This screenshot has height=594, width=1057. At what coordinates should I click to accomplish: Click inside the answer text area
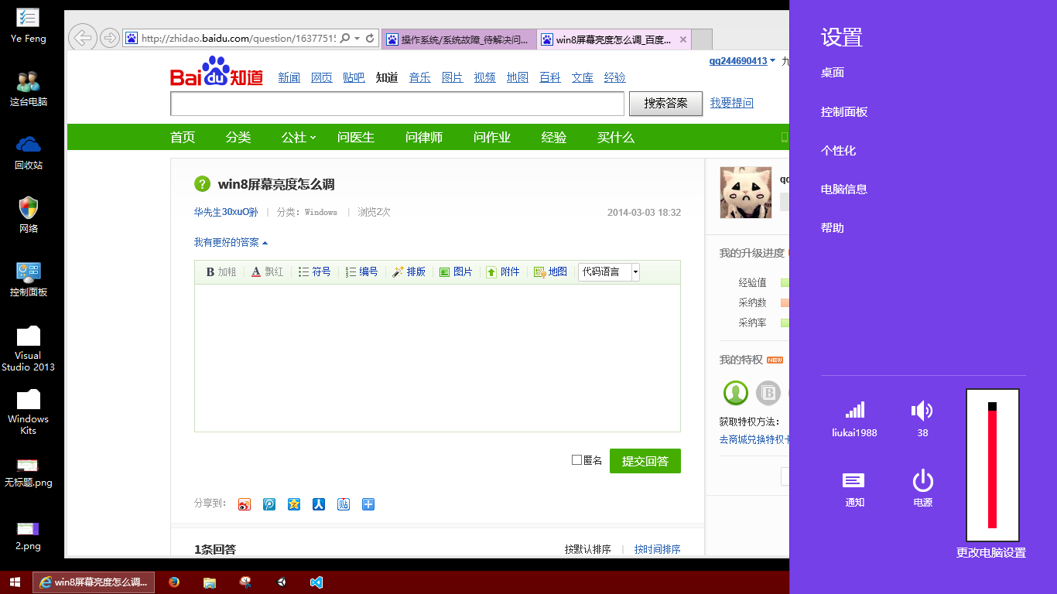437,357
